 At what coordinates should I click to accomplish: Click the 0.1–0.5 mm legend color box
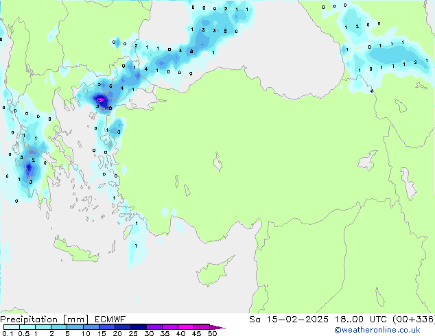12,327
